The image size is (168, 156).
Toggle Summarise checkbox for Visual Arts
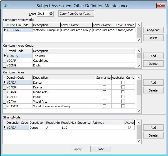(x=104, y=101)
